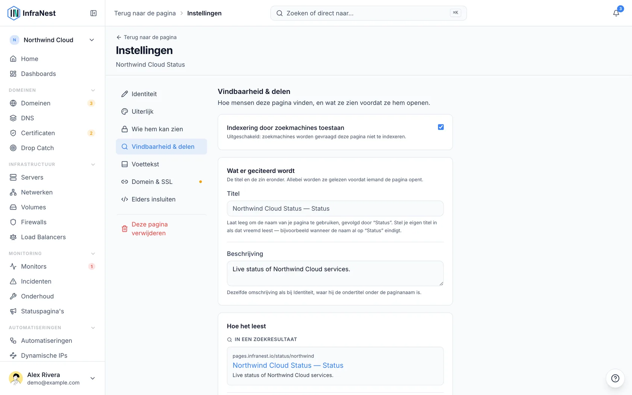This screenshot has width=632, height=395.
Task: Open the Voettekst tab
Action: pos(161,164)
